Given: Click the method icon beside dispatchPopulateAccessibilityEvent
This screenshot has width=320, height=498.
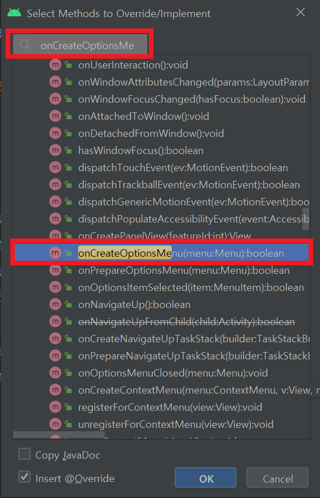Looking at the screenshot, I should click(55, 219).
